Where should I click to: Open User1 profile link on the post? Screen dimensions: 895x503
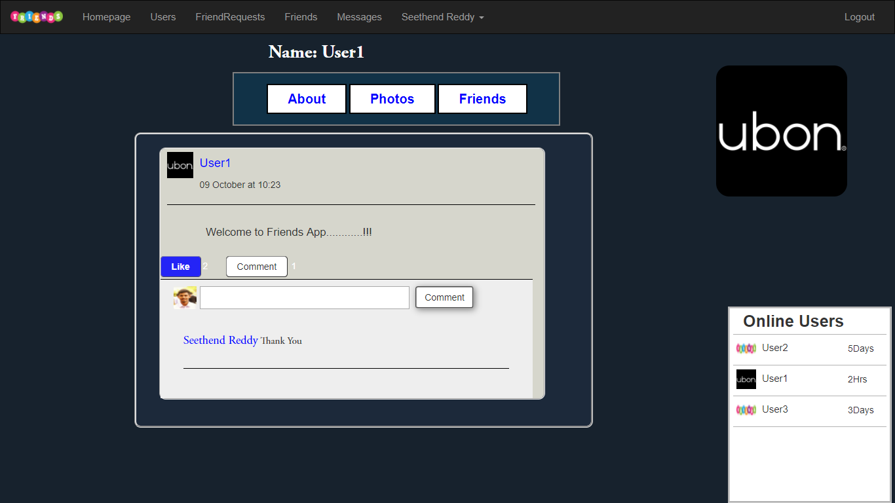click(215, 163)
